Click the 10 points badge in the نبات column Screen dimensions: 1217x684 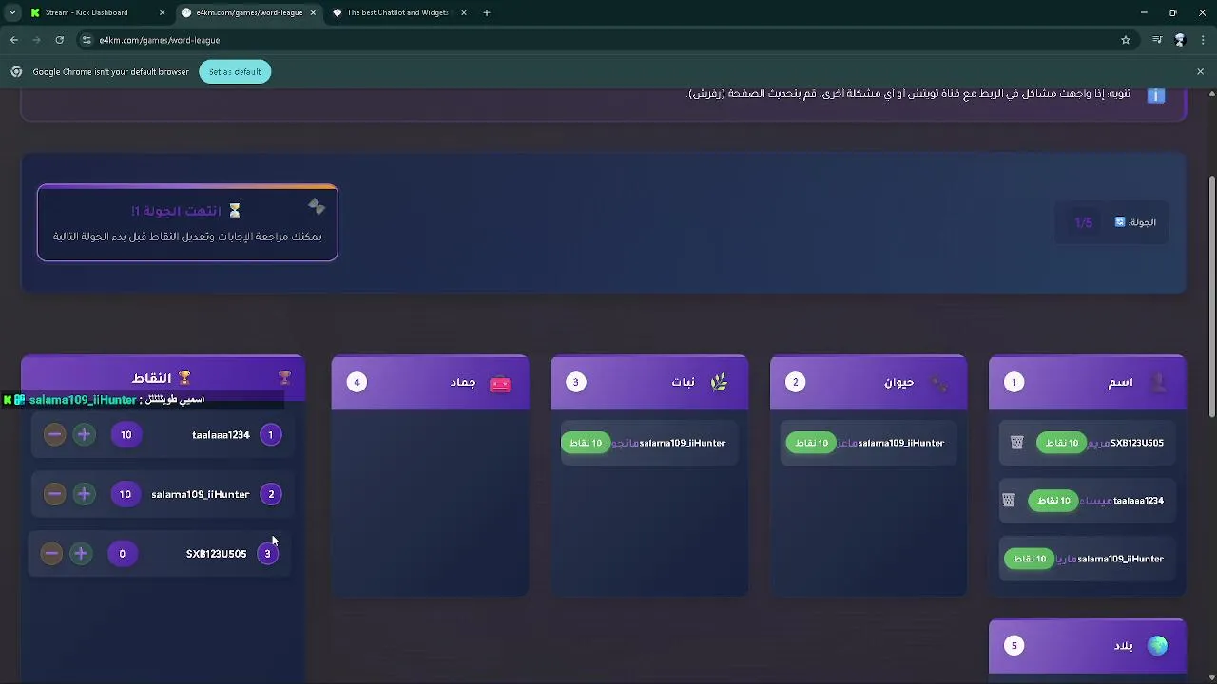pyautogui.click(x=586, y=443)
